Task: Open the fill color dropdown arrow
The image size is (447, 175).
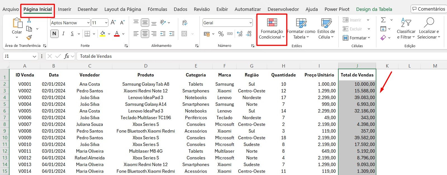Action: pos(109,34)
